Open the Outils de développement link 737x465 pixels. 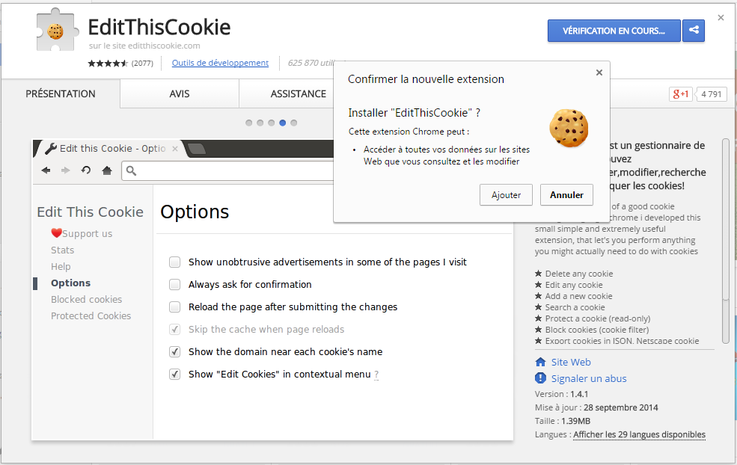pos(220,63)
